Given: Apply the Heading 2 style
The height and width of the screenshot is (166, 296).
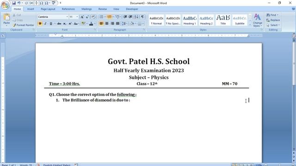Looking at the screenshot, I should click(206, 20).
